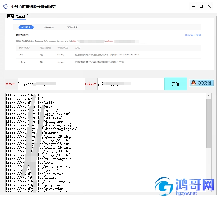
Task: Click the URL line ending in /fangan/28.html
Action: tap(38, 144)
